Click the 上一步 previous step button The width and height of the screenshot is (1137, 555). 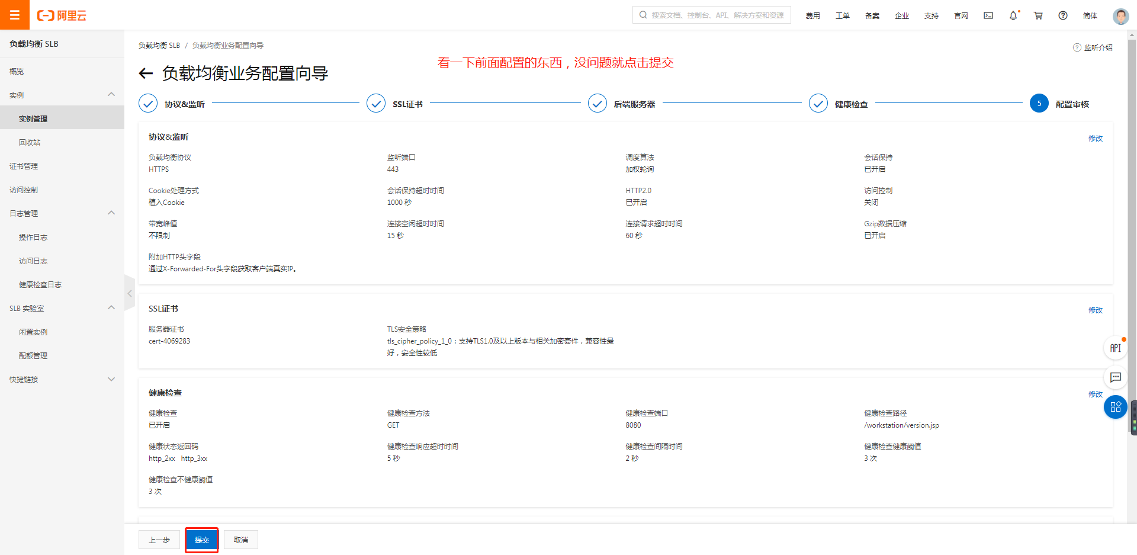159,540
